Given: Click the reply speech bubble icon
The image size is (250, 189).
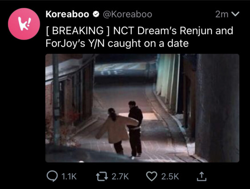Looking at the screenshot, I should [52, 176].
